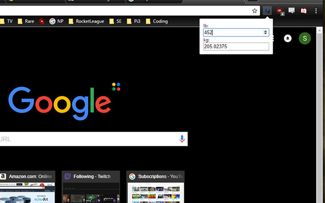Viewport: 325px width, 203px height.
Task: Click the page scrollbar up arrow
Action: [x=319, y=30]
